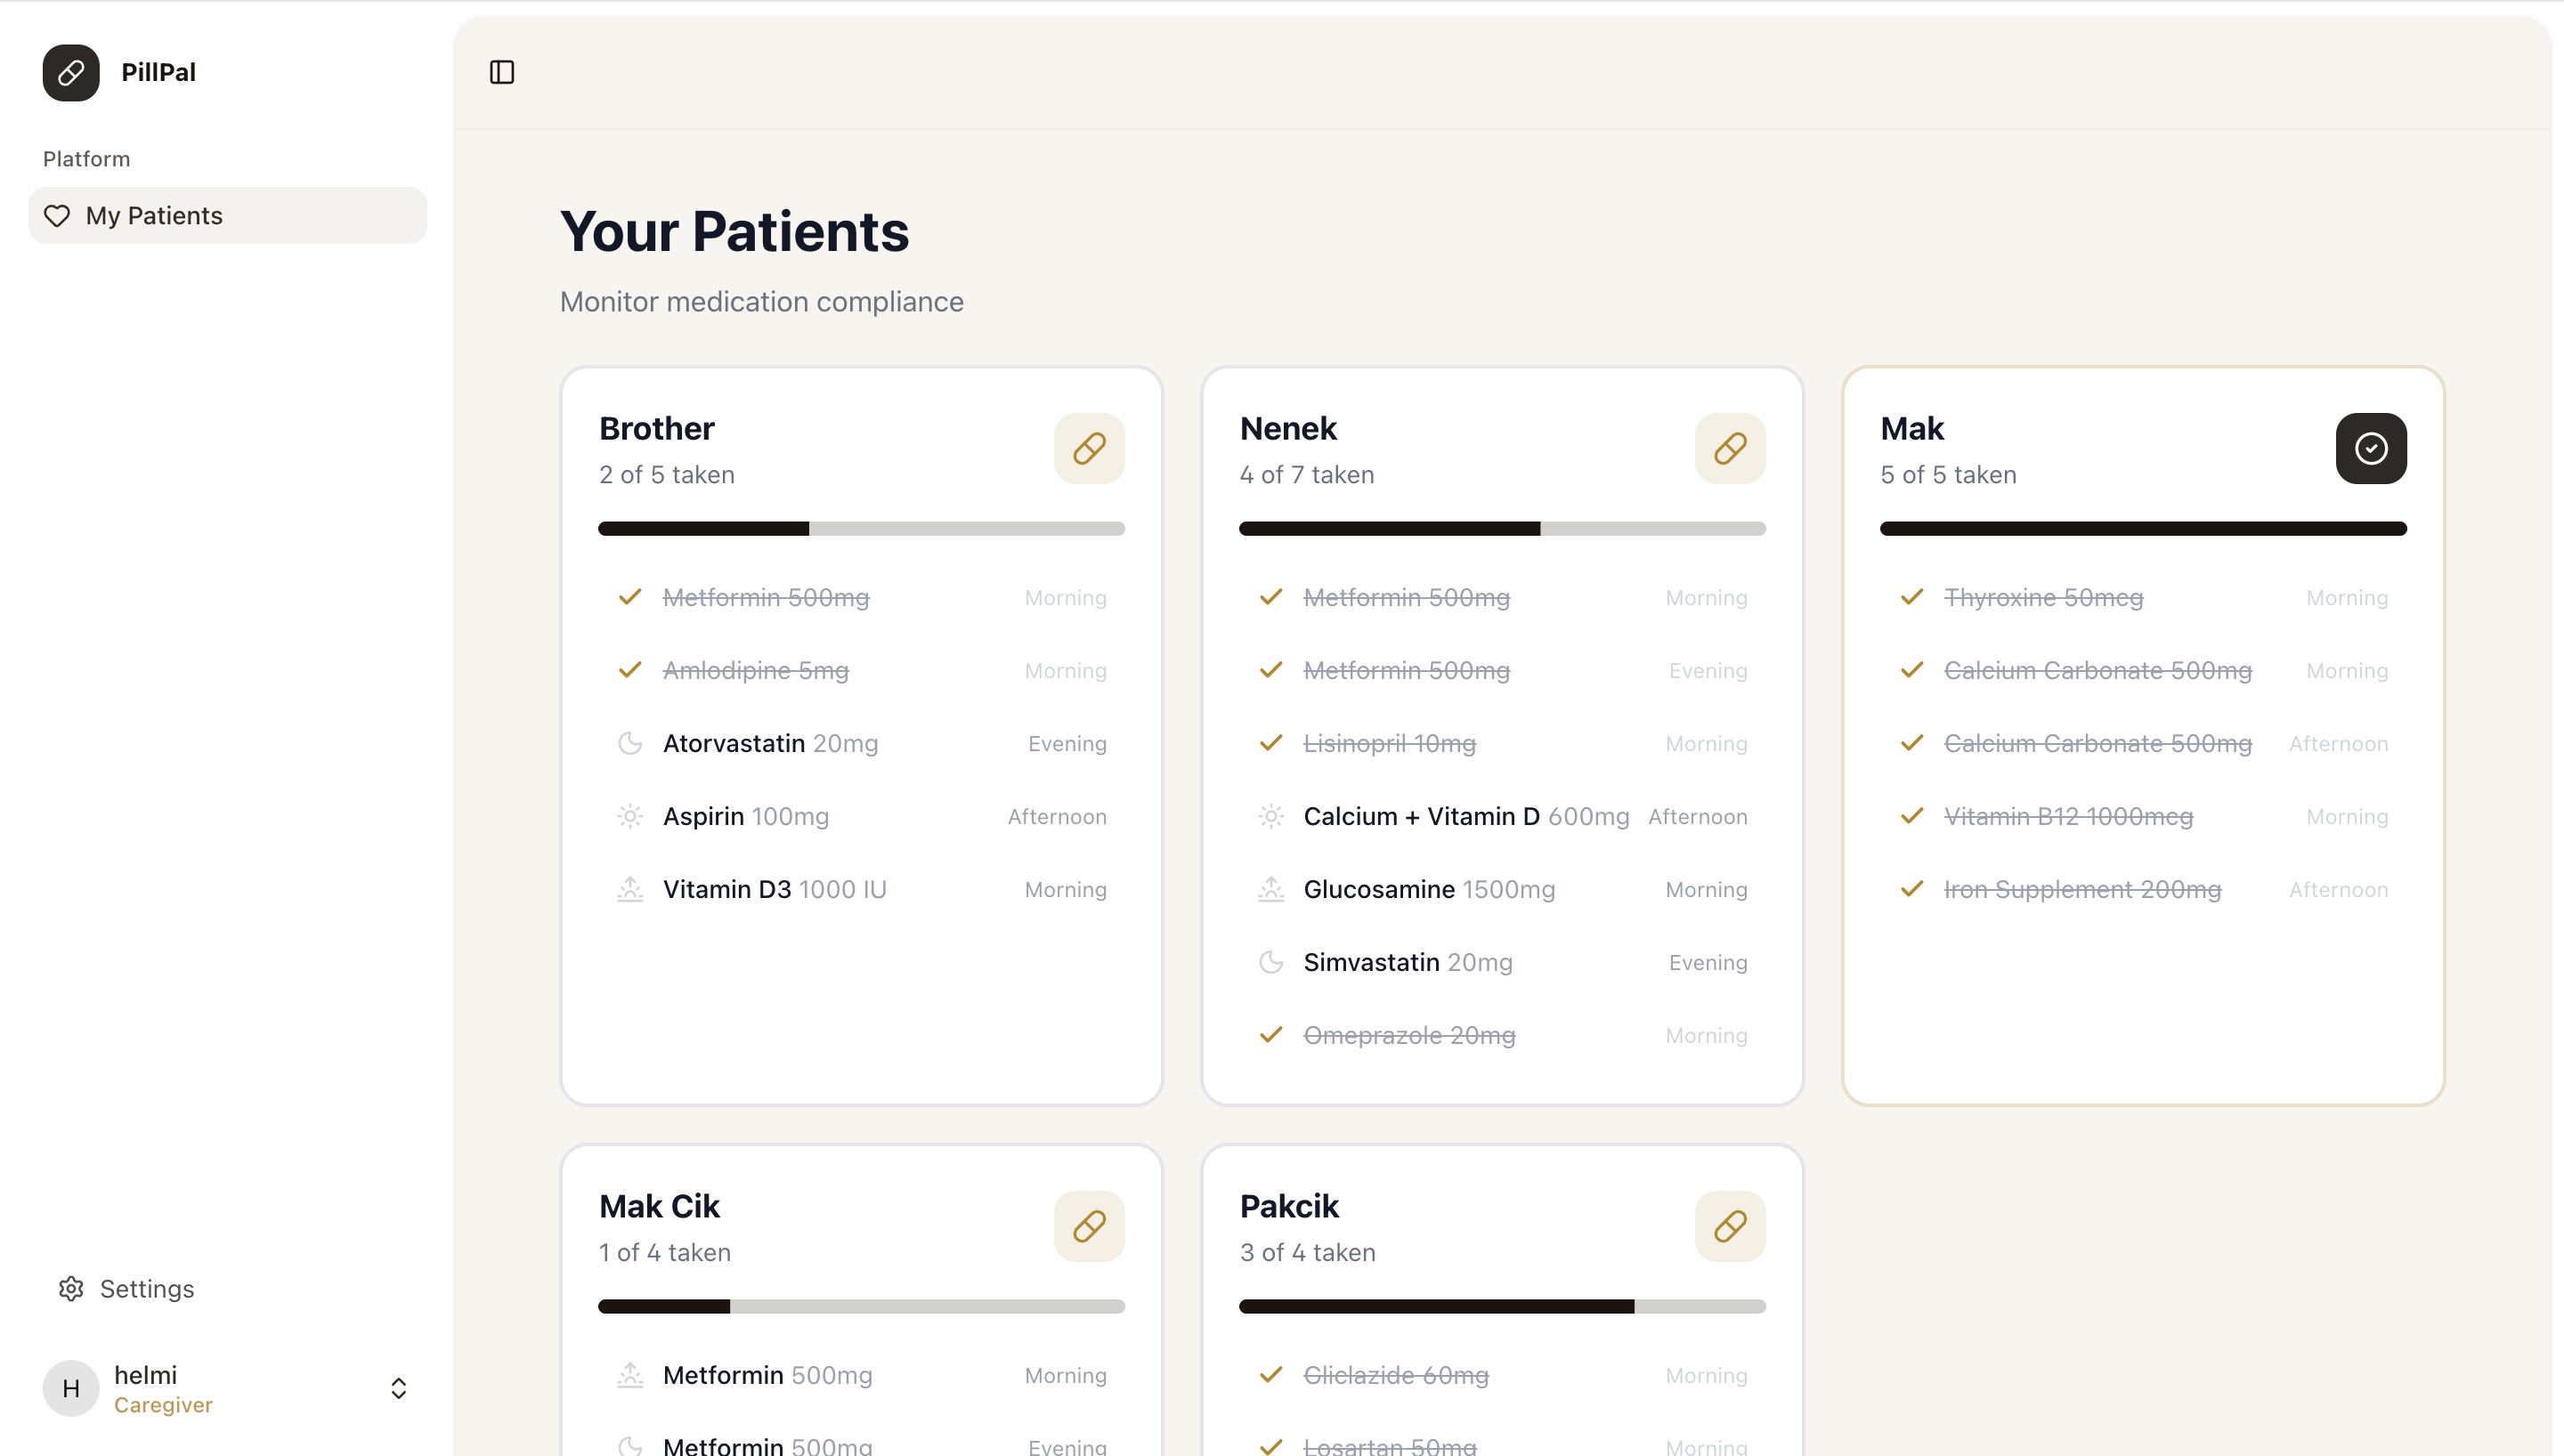This screenshot has width=2564, height=1456.
Task: Click the pill icon on Pakcik card
Action: point(1730,1226)
